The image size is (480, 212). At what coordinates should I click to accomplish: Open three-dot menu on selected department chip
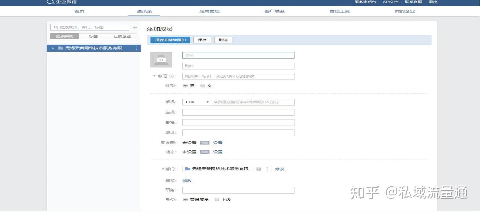[267, 169]
